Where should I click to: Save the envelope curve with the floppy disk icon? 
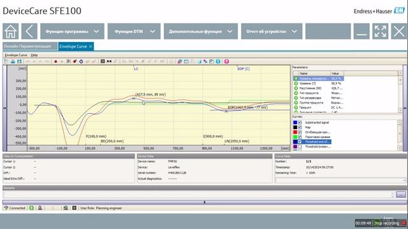click(19, 62)
